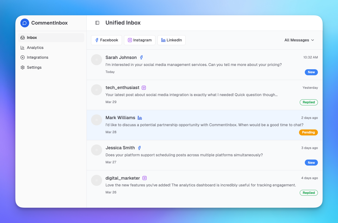Select Integrations in the sidebar menu
The height and width of the screenshot is (223, 338).
point(37,57)
